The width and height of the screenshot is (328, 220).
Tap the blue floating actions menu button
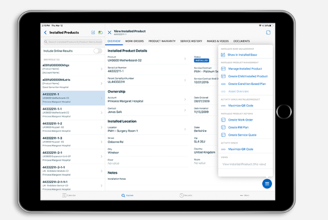pos(267,184)
